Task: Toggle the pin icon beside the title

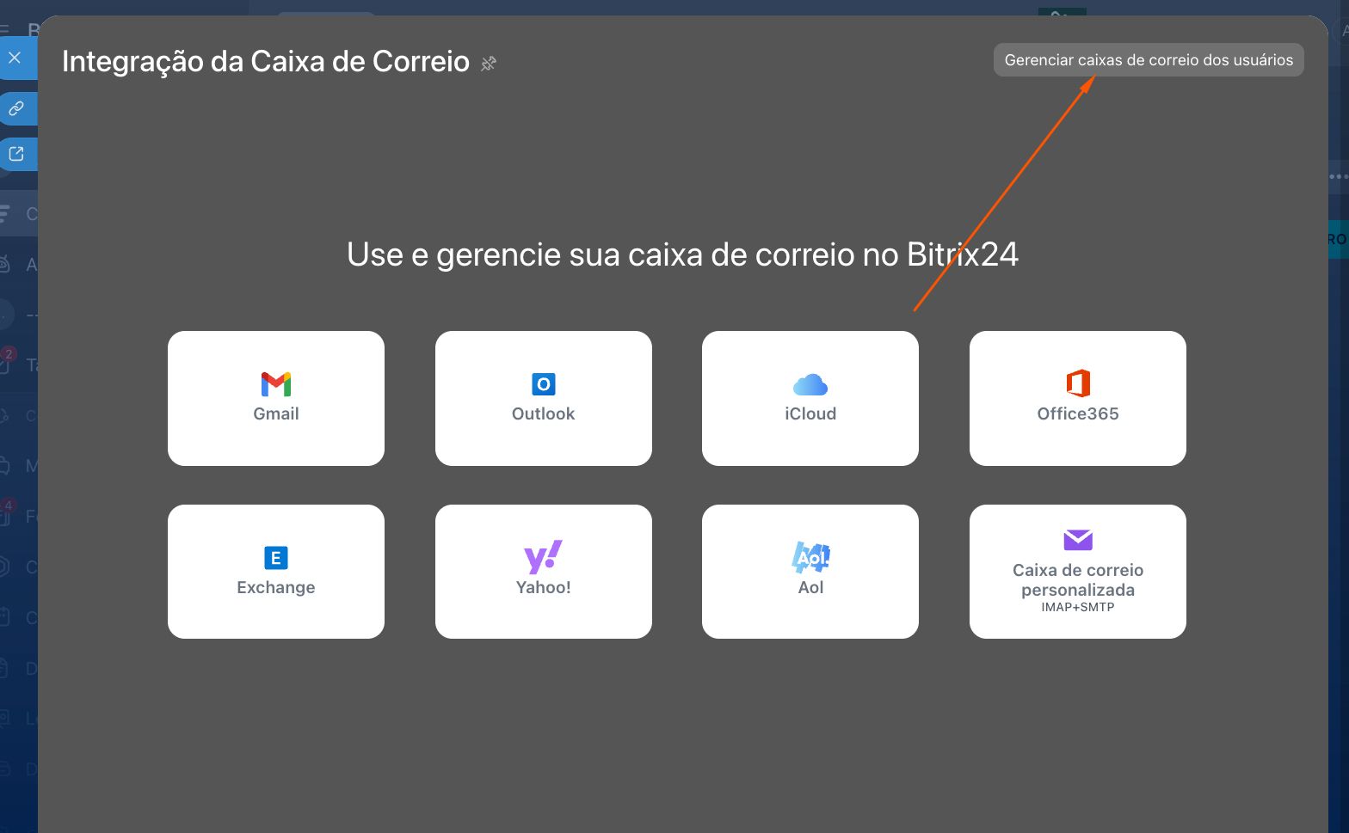Action: click(489, 64)
